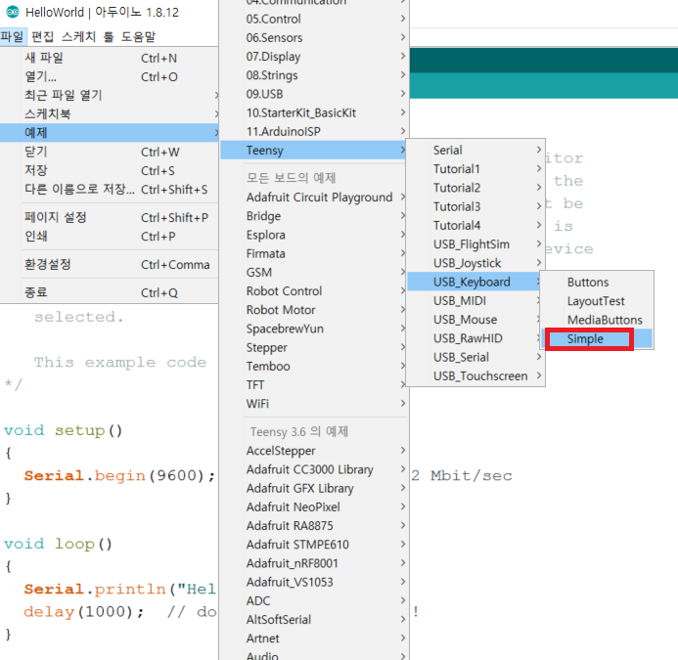Expand the Teensy examples submenu
Image resolution: width=678 pixels, height=660 pixels.
(314, 151)
